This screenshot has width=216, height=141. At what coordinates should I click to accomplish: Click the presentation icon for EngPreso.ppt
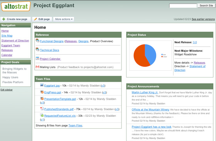click(x=42, y=92)
